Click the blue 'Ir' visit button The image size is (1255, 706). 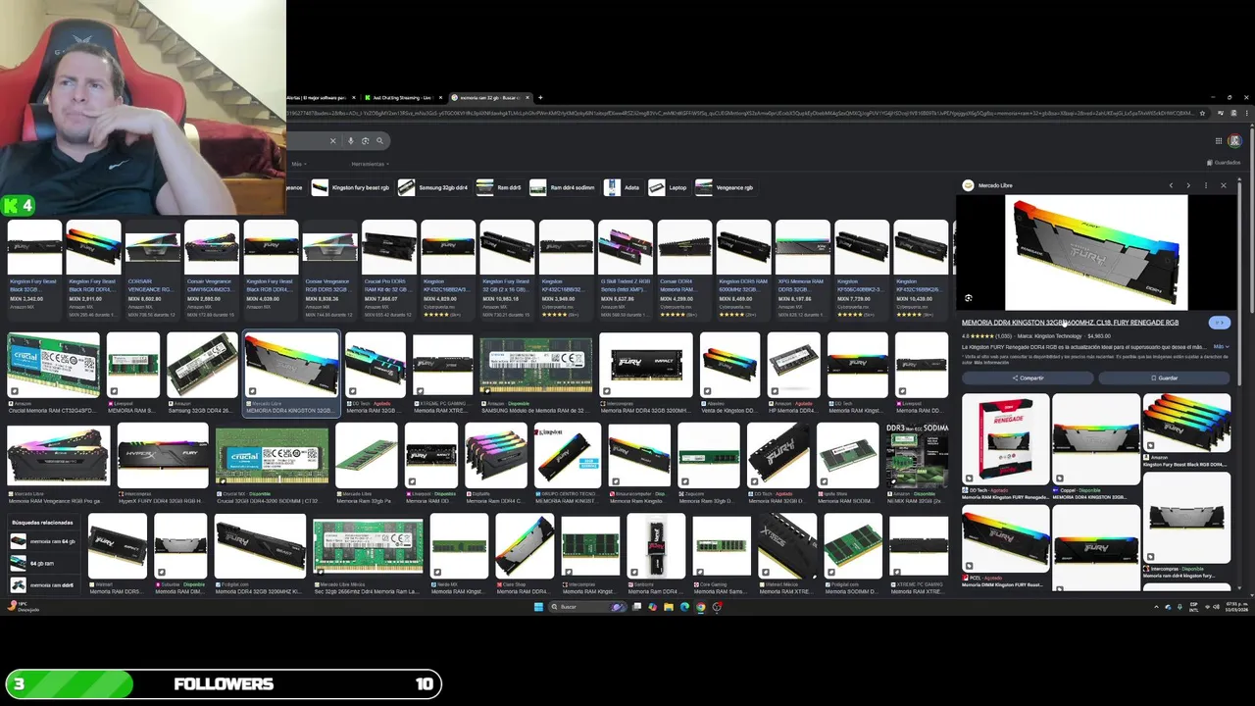tap(1219, 323)
